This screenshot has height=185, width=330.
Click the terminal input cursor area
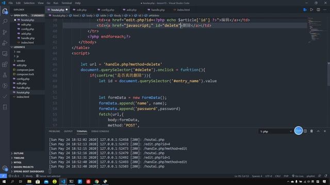50,171
